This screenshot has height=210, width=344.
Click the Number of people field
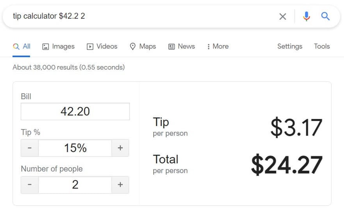pyautogui.click(x=75, y=185)
